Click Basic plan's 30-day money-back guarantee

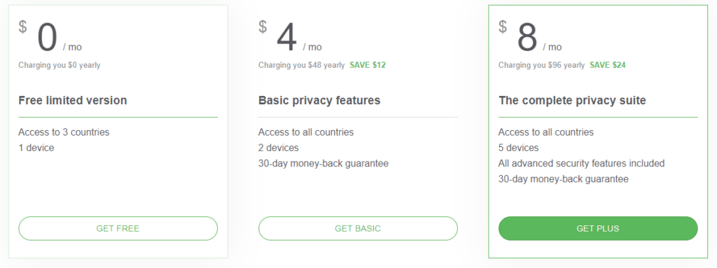323,163
